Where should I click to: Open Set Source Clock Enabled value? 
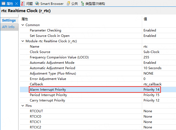pos(150,36)
